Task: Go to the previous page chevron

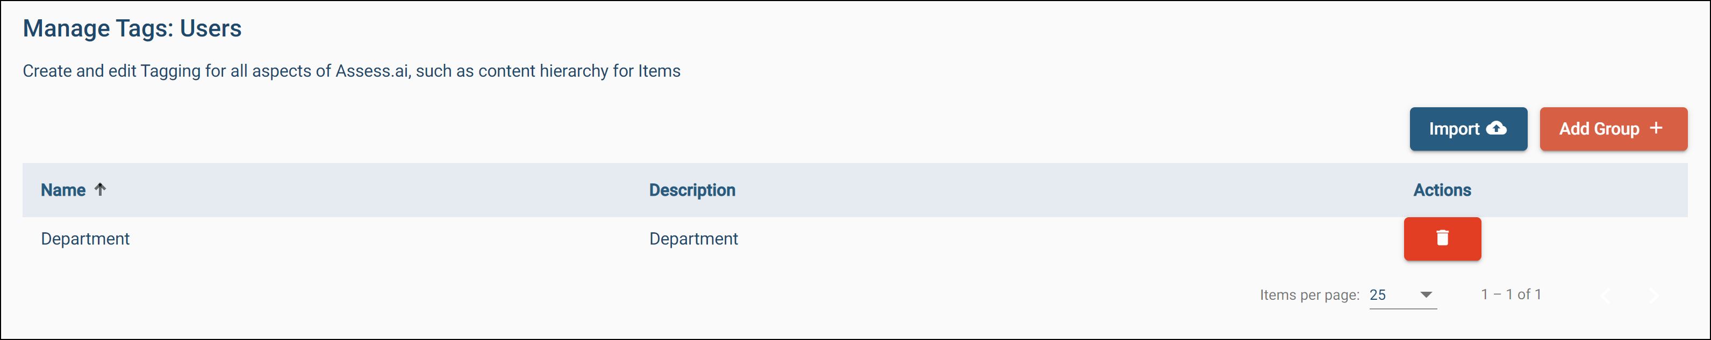Action: (1606, 295)
